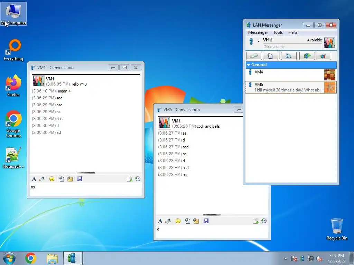Open the Messenger menu
The width and height of the screenshot is (354, 265).
click(258, 32)
